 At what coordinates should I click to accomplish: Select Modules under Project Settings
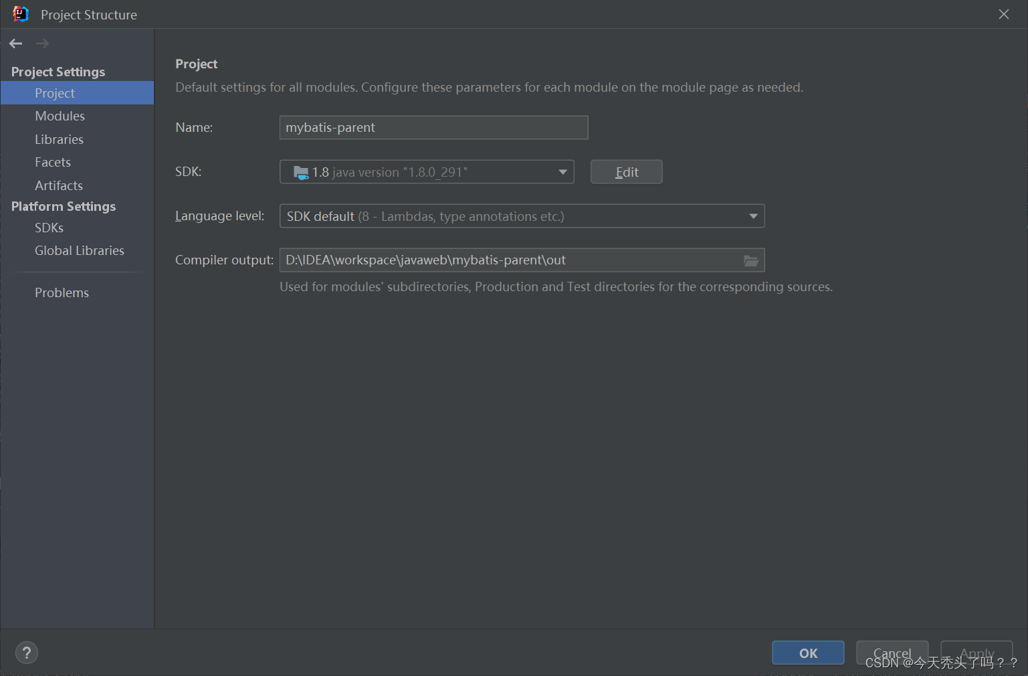click(x=60, y=115)
